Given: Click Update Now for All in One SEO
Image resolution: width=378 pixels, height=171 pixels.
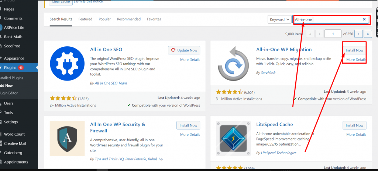Looking at the screenshot, I should (x=184, y=50).
